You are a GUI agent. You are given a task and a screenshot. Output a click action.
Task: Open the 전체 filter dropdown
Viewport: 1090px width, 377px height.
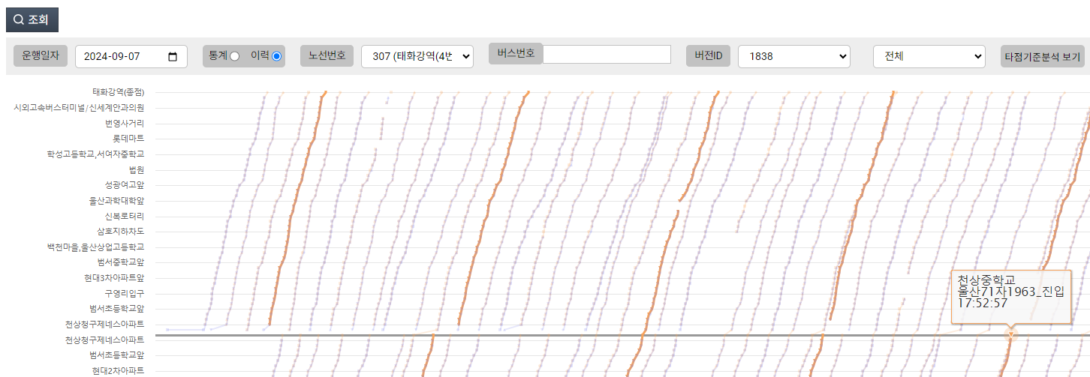click(929, 56)
